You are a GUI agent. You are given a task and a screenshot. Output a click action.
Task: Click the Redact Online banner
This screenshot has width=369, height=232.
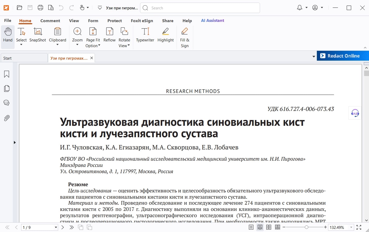click(343, 56)
